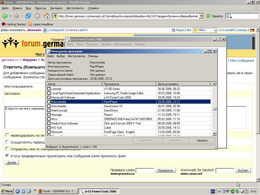Open Выбор menu in Менеджер программ
Image resolution: width=260 pixels, height=195 pixels.
click(61, 56)
